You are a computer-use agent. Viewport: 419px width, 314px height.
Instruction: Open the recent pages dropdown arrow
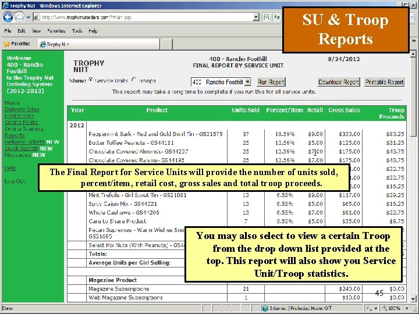[29, 17]
